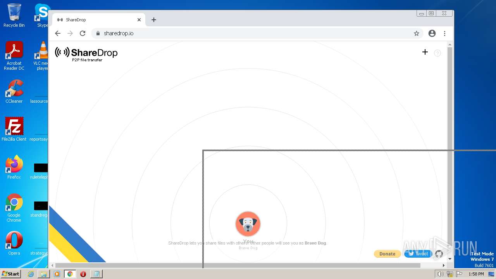
Task: Open Windows Explorer folder in taskbar
Action: tap(44, 274)
